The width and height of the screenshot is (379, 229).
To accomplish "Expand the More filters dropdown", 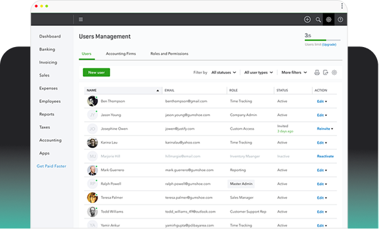I will (294, 72).
